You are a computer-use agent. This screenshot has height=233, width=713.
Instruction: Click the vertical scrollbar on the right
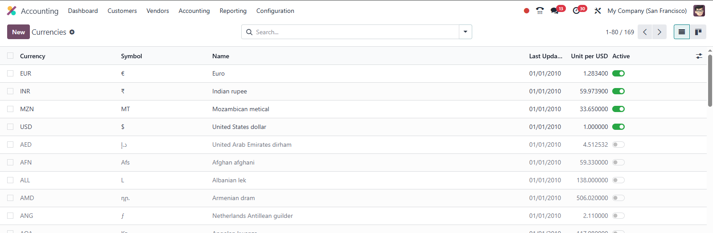coord(710,80)
